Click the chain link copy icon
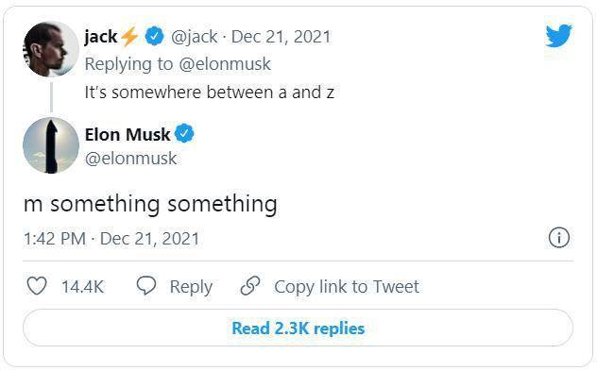 pos(250,286)
